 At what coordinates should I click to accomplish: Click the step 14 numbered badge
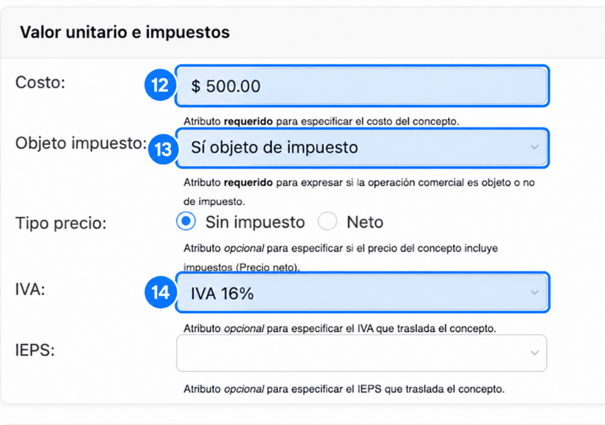[160, 292]
